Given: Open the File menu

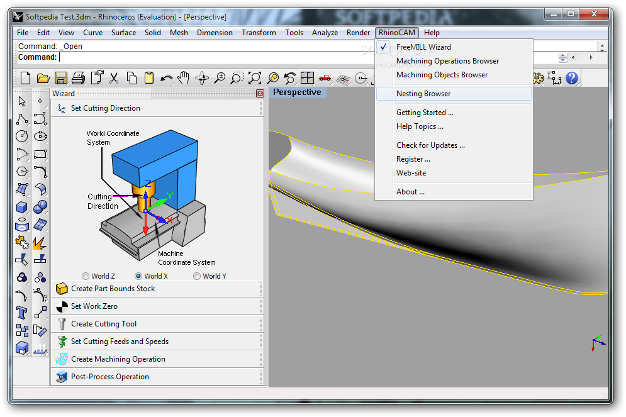Looking at the screenshot, I should (23, 33).
